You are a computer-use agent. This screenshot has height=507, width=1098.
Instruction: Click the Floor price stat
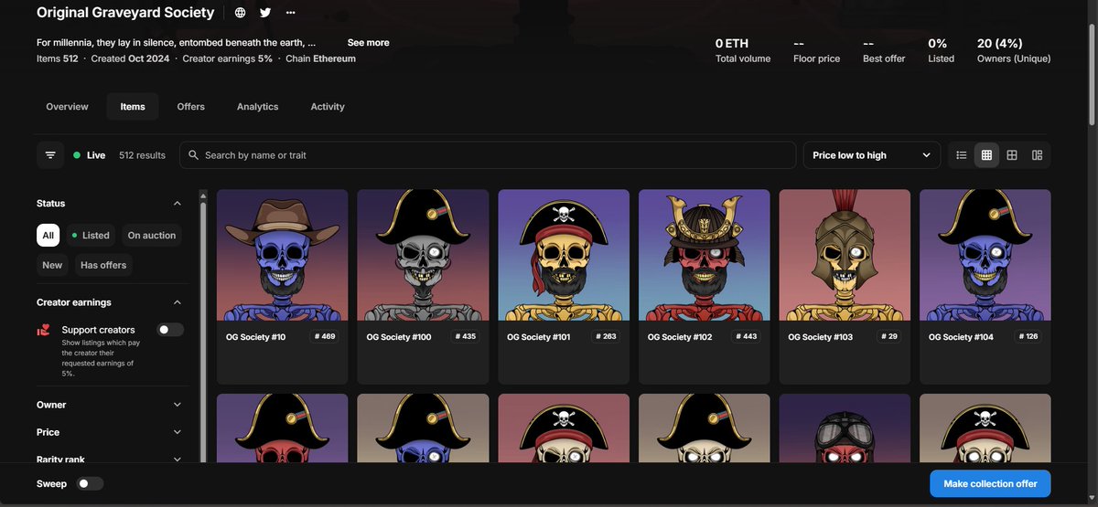tap(816, 50)
